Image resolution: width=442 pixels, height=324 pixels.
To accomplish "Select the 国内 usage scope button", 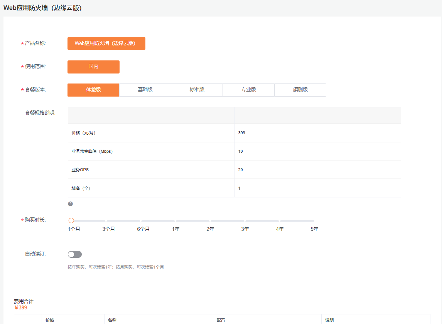I will pos(93,67).
